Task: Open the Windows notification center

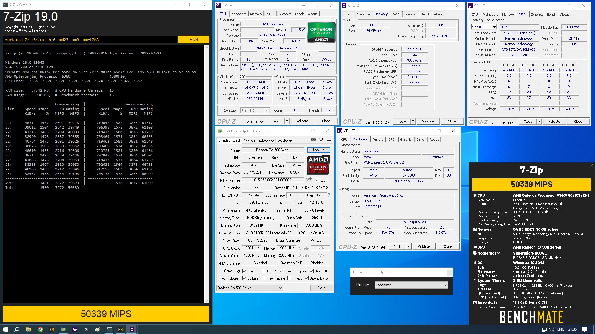Action: (585, 329)
